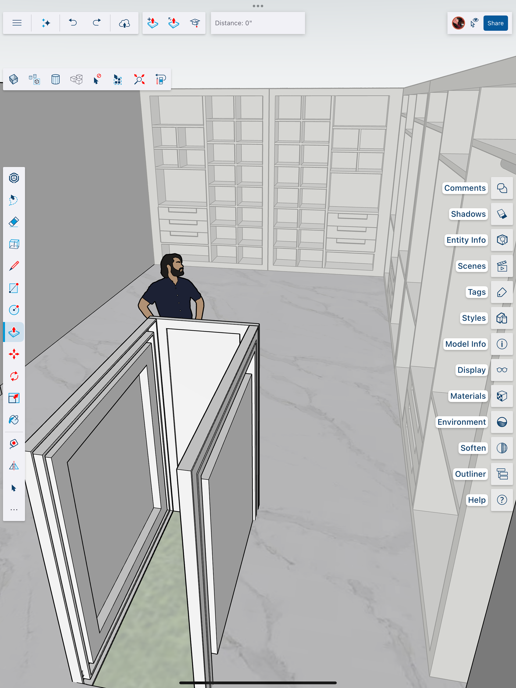Image resolution: width=516 pixels, height=688 pixels.
Task: Open the Materials color panel
Action: tap(502, 396)
